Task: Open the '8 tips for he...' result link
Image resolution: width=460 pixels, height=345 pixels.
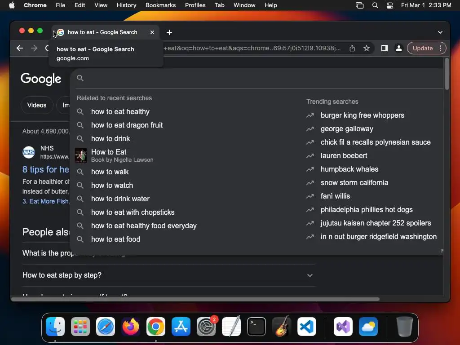Action: (x=46, y=169)
